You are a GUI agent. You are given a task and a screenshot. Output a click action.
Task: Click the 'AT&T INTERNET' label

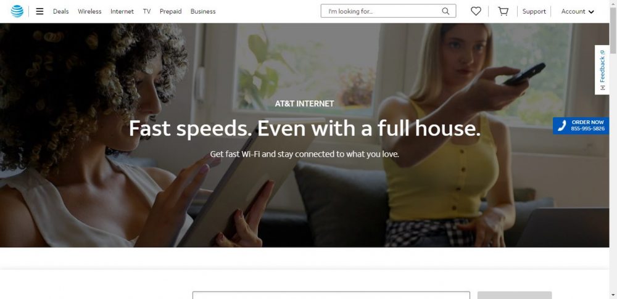click(305, 104)
